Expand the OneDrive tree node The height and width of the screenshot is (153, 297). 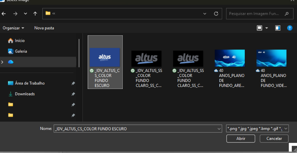pyautogui.click(x=2, y=62)
